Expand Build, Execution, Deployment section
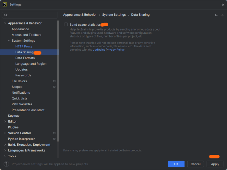This screenshot has width=227, height=170. 5,145
